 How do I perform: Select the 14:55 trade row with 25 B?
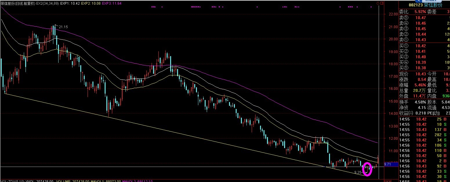[x=424, y=119]
